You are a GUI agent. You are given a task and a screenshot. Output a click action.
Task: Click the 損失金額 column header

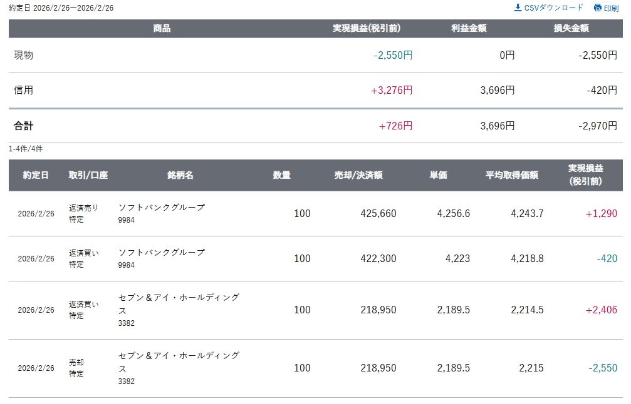pyautogui.click(x=571, y=28)
